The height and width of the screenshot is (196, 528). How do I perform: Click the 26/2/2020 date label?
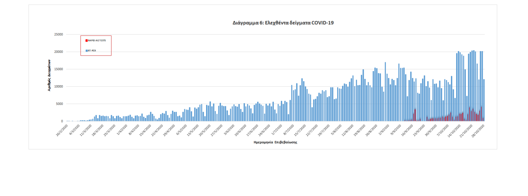click(x=61, y=129)
